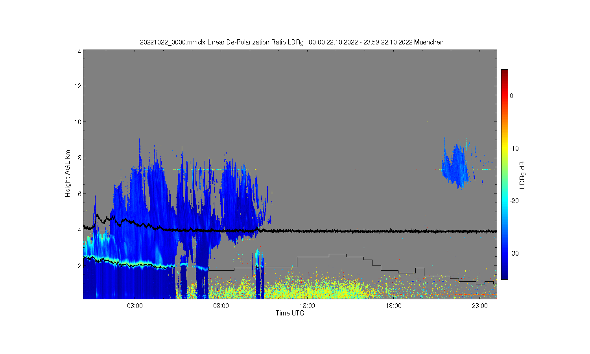Click the 08:00 time tick label
Viewport: 590px width, 354px height.
tap(221, 306)
